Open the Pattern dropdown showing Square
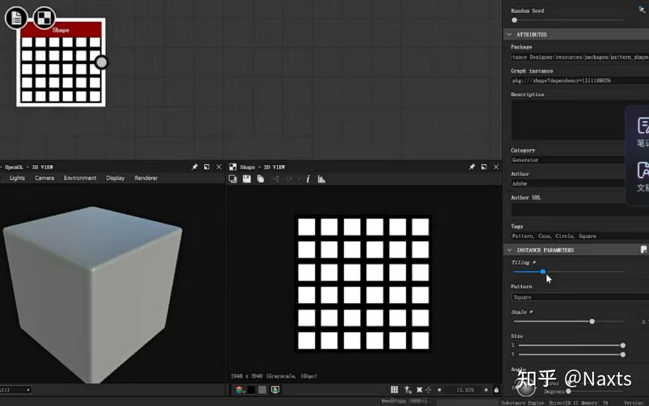649x406 pixels. tap(579, 297)
